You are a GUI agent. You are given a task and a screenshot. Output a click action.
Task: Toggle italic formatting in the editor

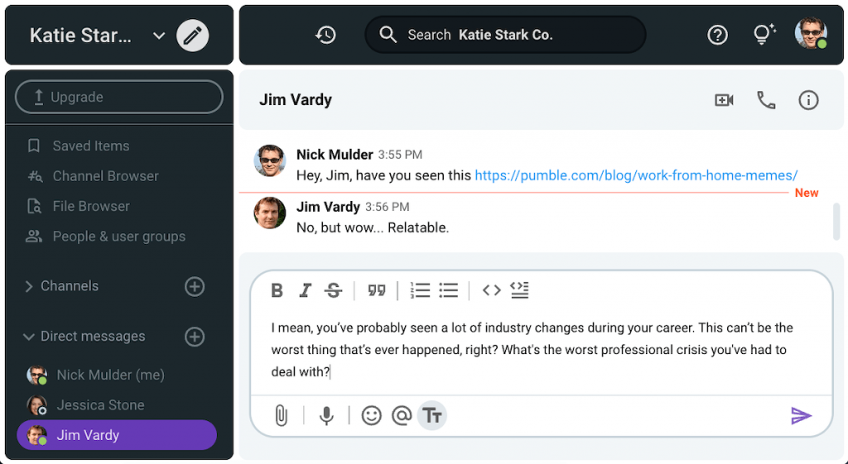tap(305, 290)
